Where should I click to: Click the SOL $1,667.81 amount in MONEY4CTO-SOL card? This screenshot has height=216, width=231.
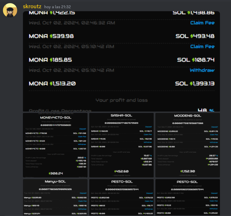tap(80, 149)
